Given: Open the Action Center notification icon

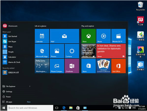Looking at the screenshot, I should pyautogui.click(x=130, y=108).
